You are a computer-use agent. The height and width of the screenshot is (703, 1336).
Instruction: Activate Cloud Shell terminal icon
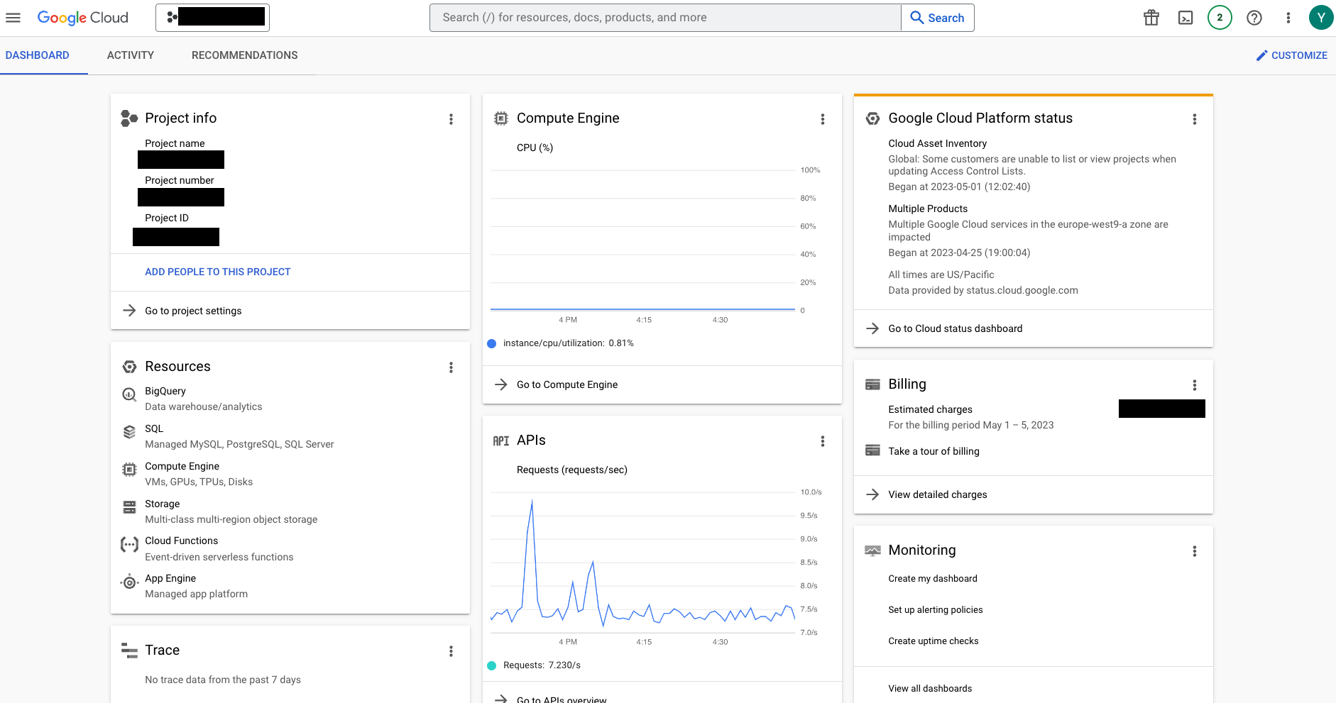(1186, 18)
